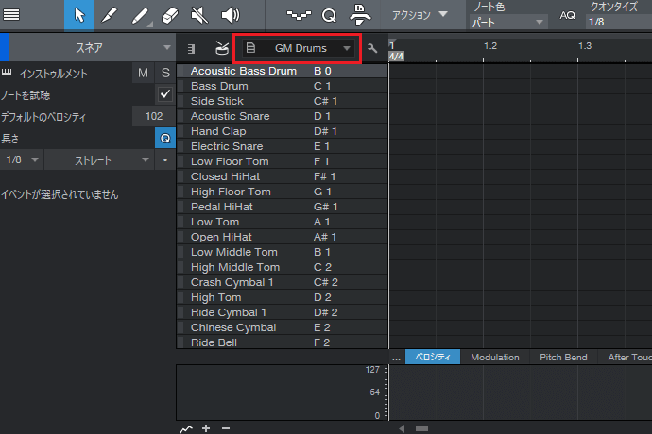652x434 pixels.
Task: Select the Eraser tool
Action: pos(169,15)
